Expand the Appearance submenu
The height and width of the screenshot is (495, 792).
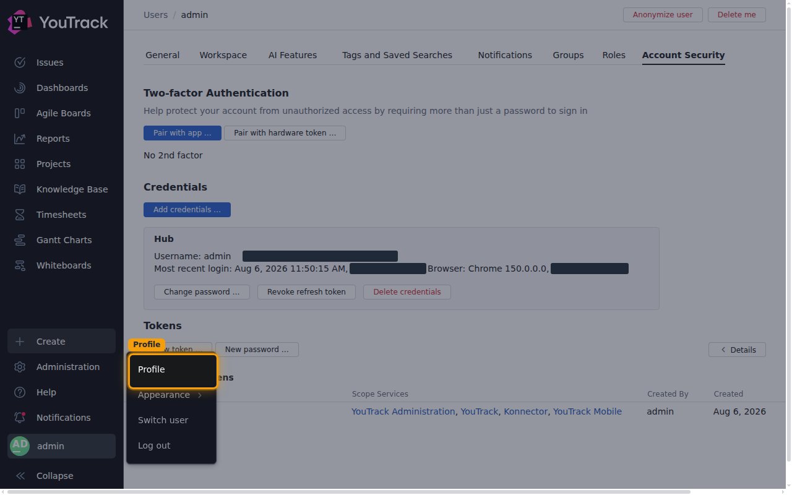click(x=171, y=395)
